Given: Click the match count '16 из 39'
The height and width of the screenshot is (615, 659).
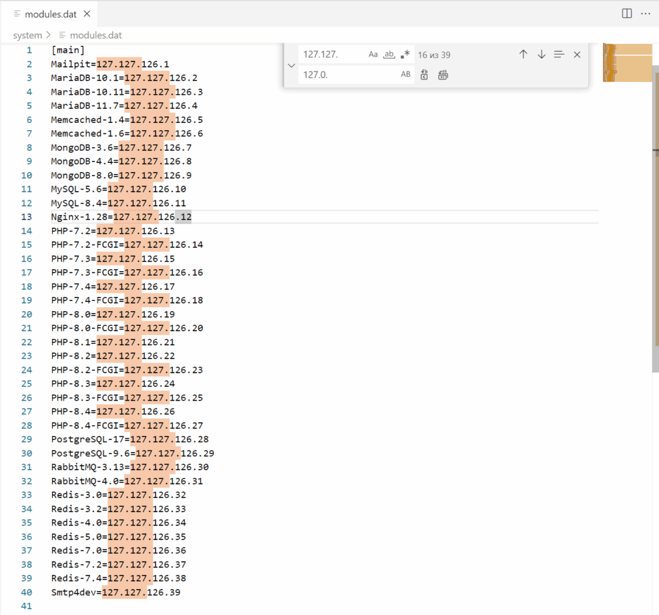Looking at the screenshot, I should pos(434,55).
